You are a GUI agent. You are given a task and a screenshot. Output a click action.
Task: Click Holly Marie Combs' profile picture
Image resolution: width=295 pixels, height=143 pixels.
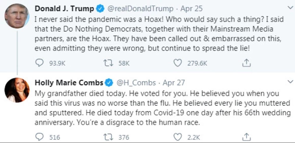(x=17, y=90)
